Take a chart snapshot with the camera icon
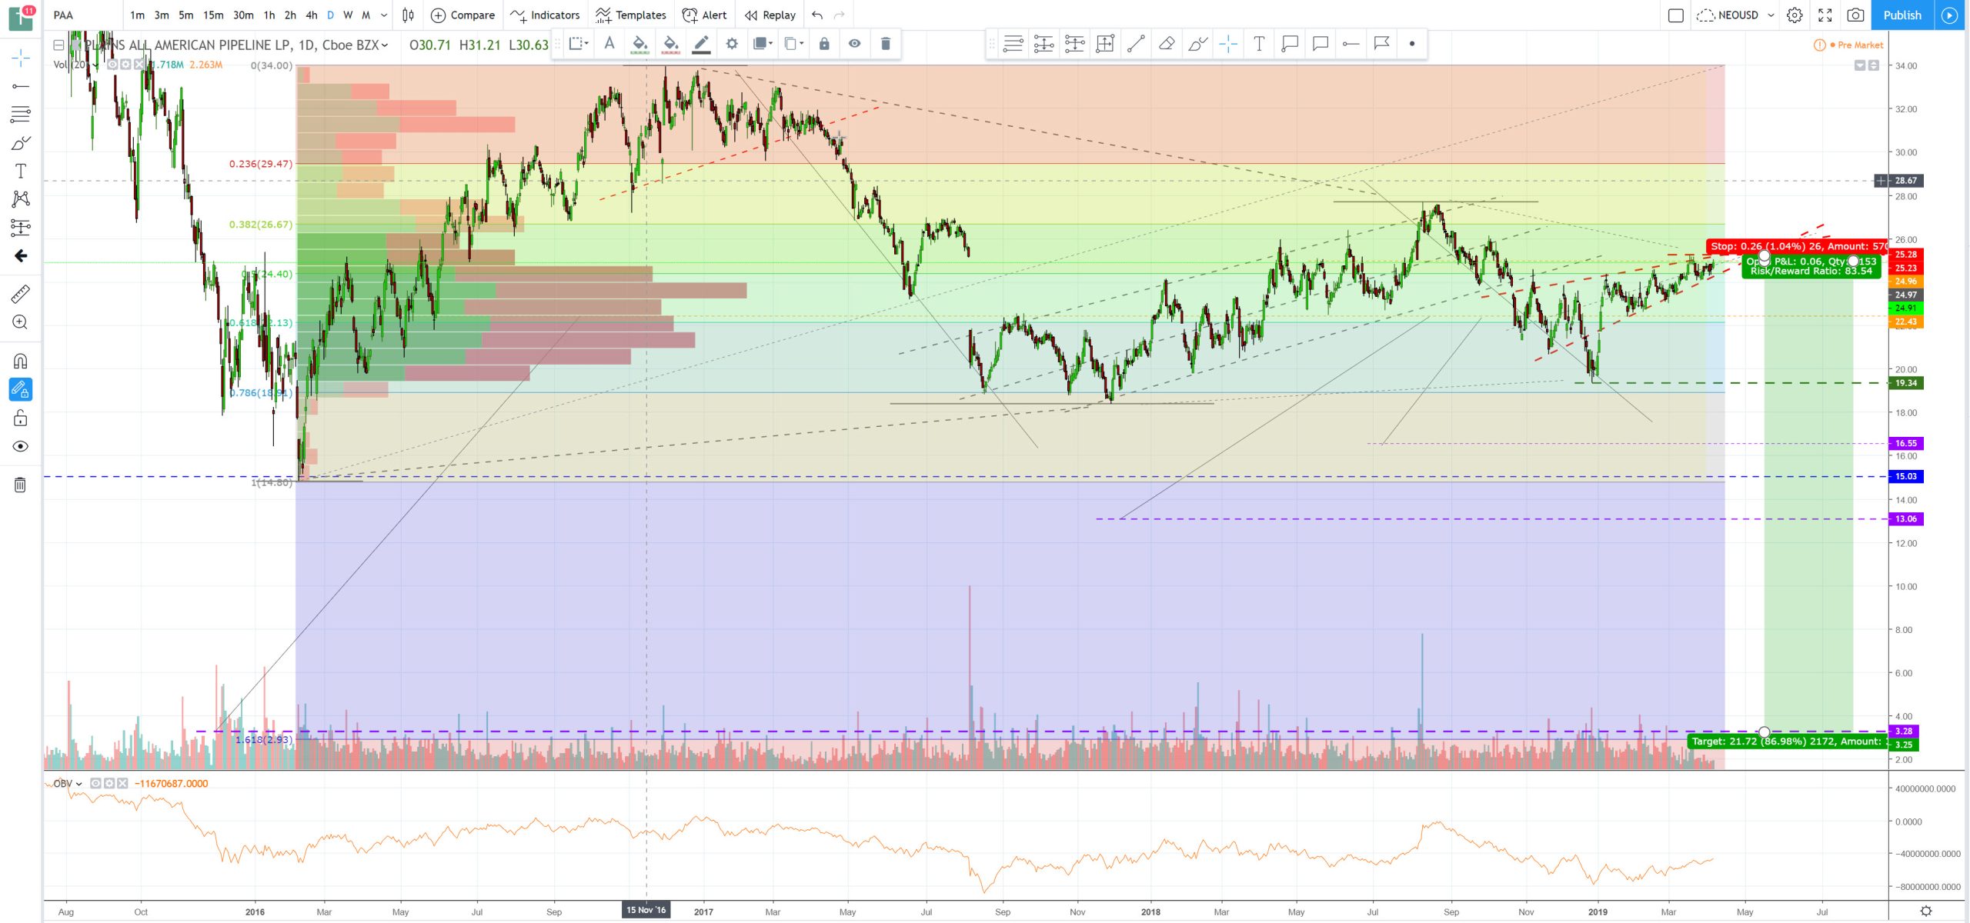This screenshot has width=1970, height=923. 1855,15
